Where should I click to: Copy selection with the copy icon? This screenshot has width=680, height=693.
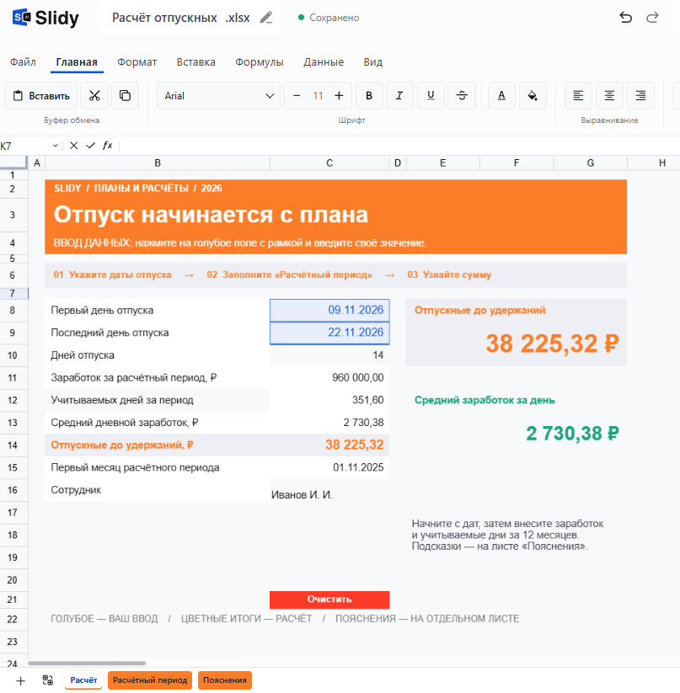click(x=125, y=95)
